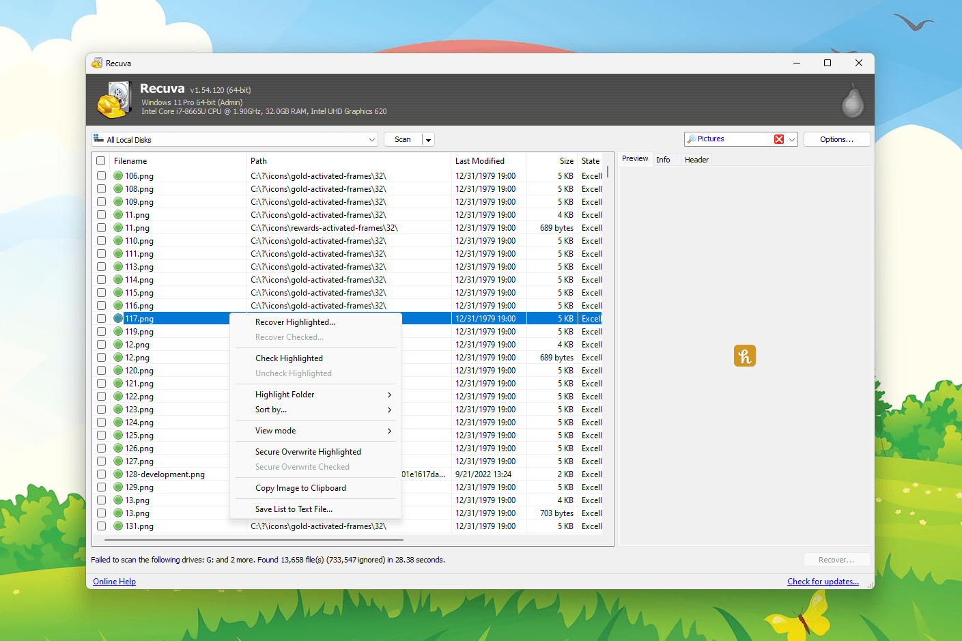Toggle the select-all checkbox in the header row

[x=101, y=160]
